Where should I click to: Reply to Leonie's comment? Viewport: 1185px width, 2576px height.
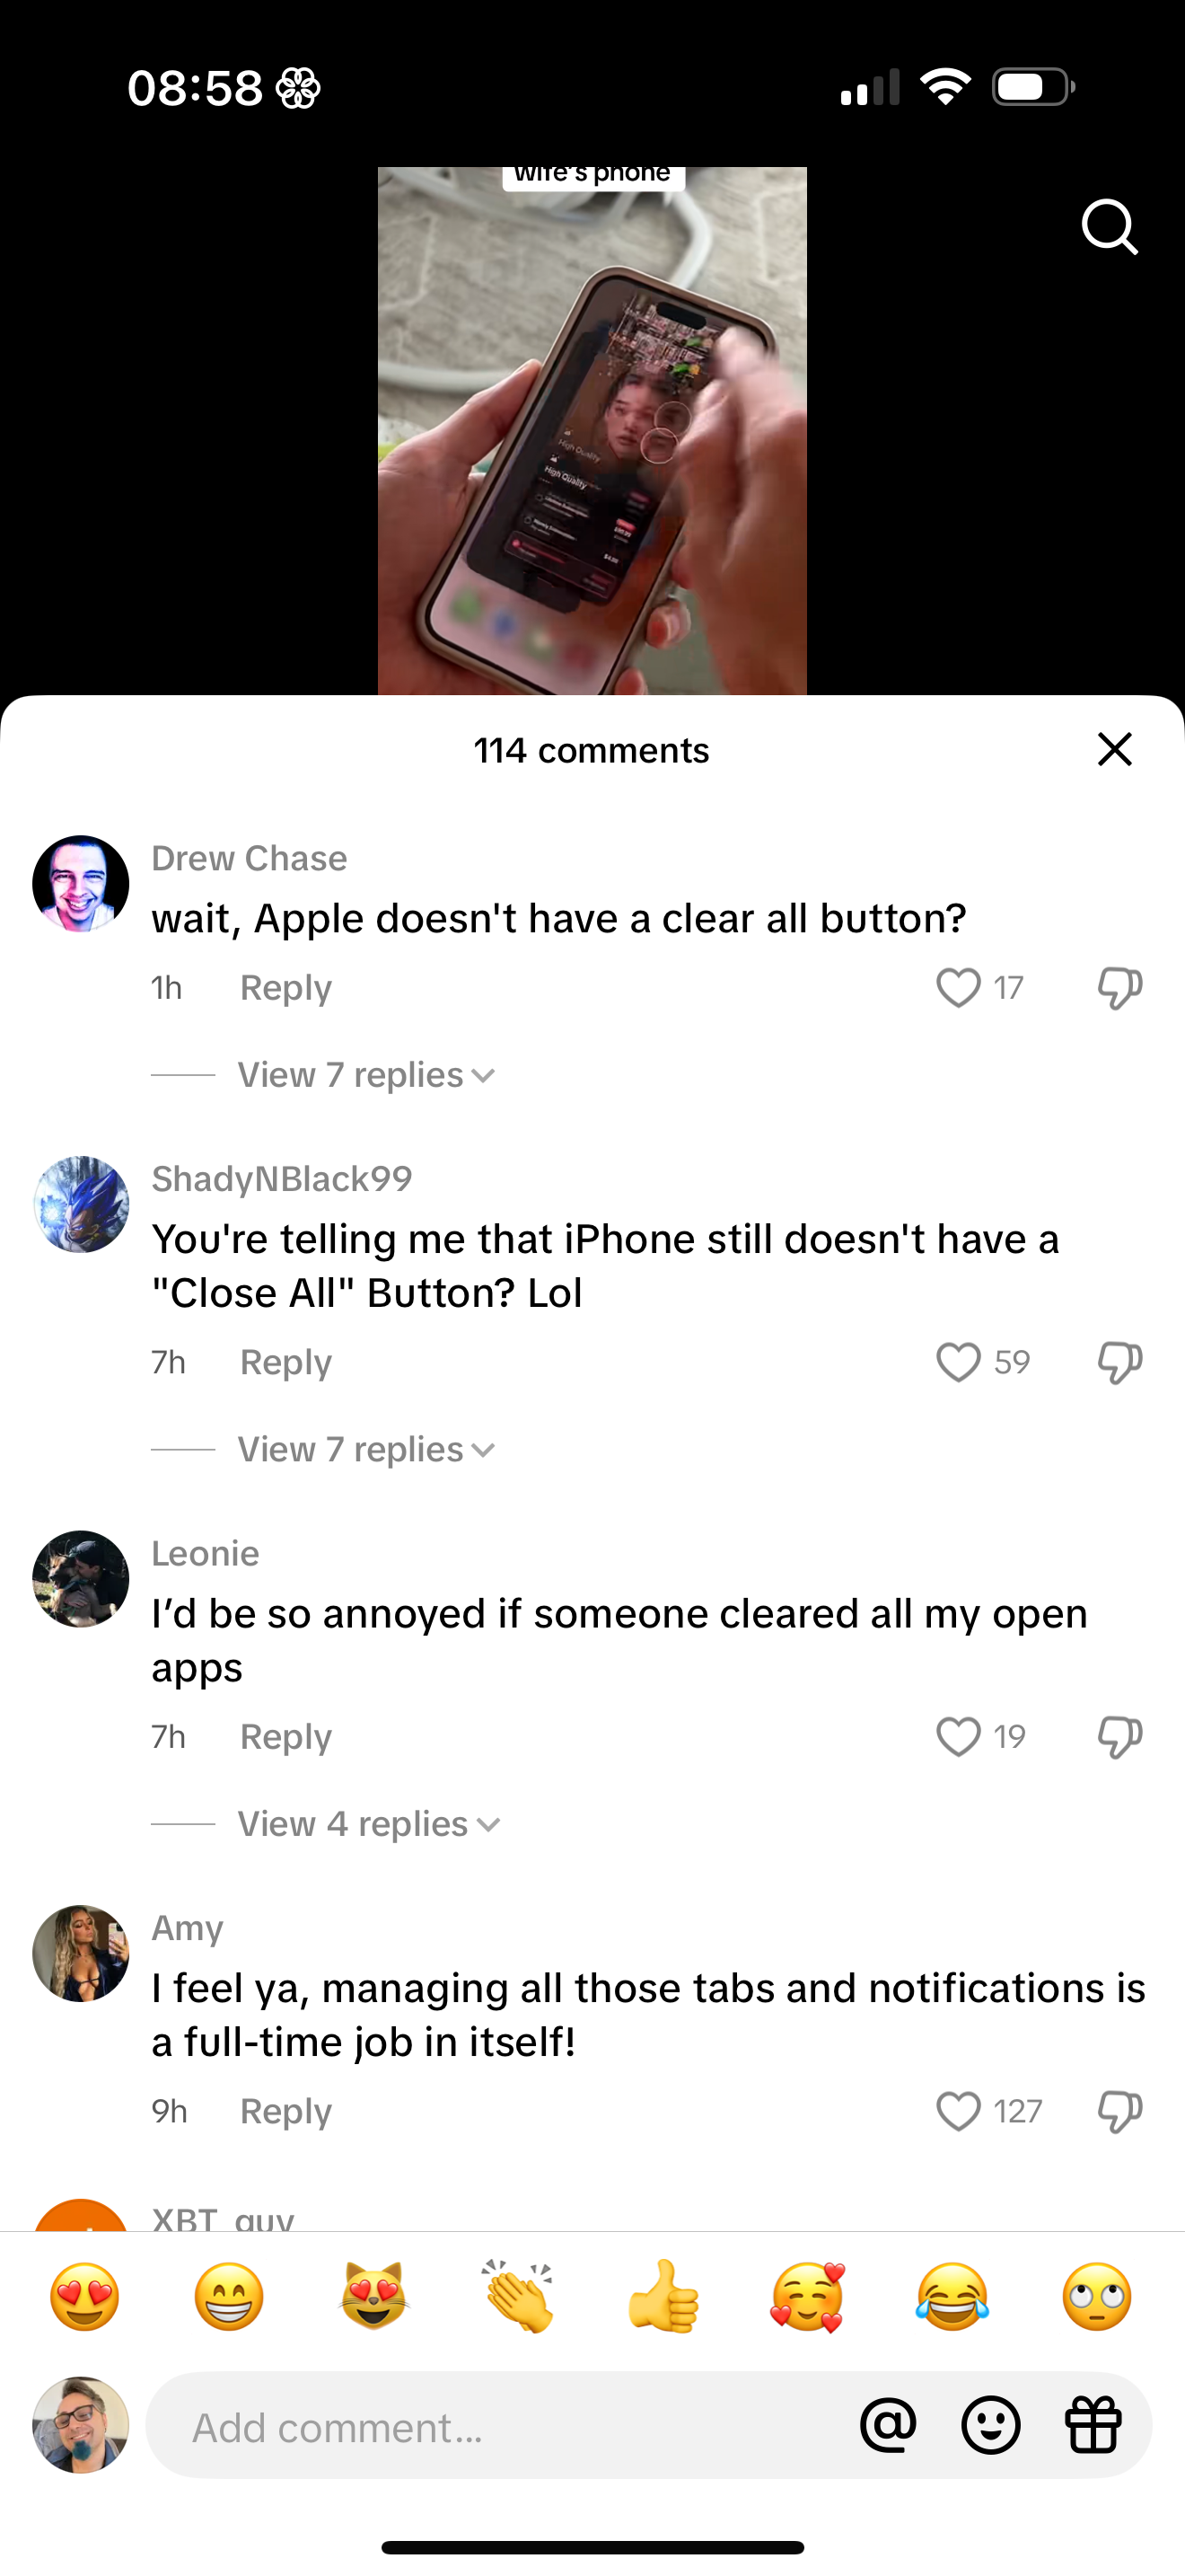[x=285, y=1737]
